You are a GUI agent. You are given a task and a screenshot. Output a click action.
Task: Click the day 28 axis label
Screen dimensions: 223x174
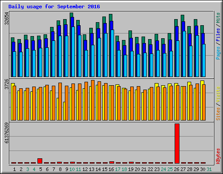click(x=189, y=169)
